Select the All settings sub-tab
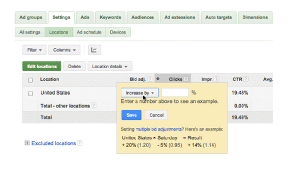 [30, 32]
